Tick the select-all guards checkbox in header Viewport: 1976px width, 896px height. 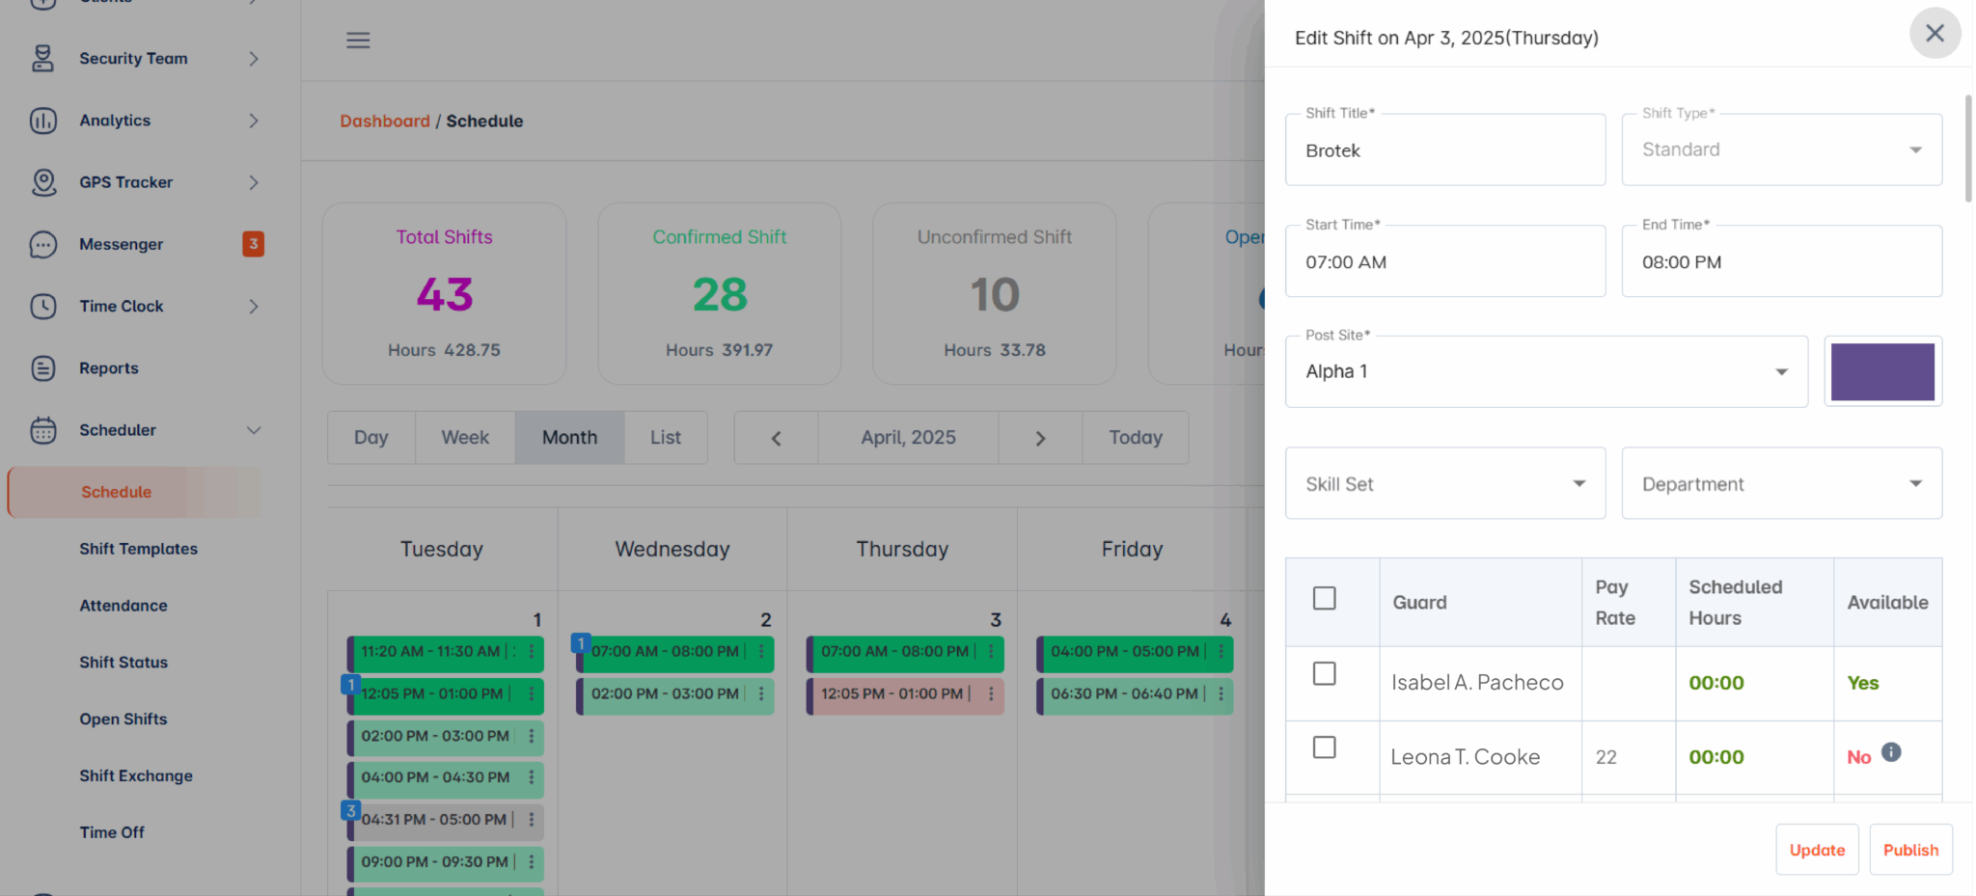(x=1325, y=598)
